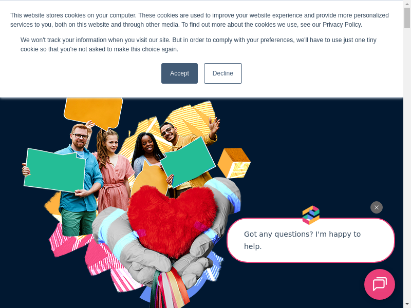Click the "We won't track" cookie paragraph
Viewport: 411px width, 308px height.
(x=198, y=45)
